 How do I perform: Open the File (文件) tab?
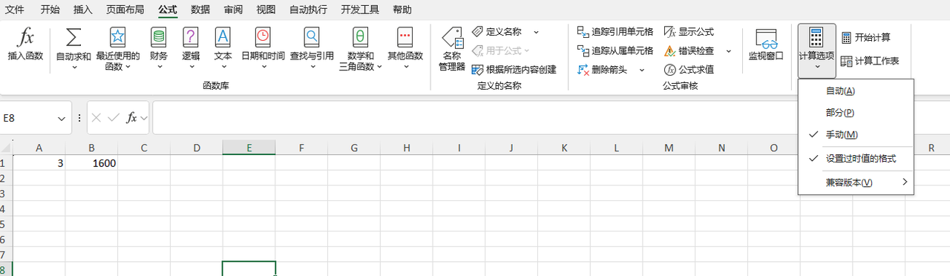point(15,10)
